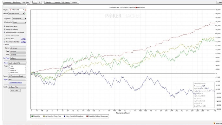Select the $ cash game mode button
The width and height of the screenshot is (222, 125).
point(35,2)
